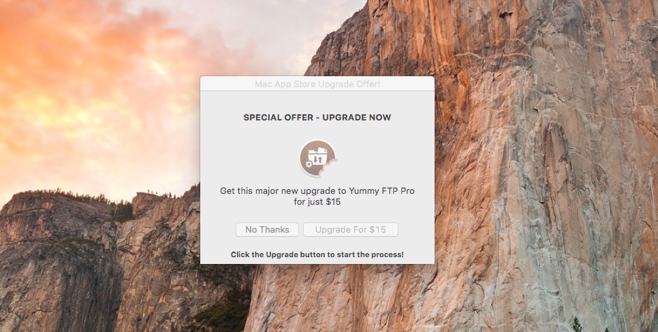Select the Mac App Store Upgrade Offer! title
The width and height of the screenshot is (658, 332).
pos(317,84)
